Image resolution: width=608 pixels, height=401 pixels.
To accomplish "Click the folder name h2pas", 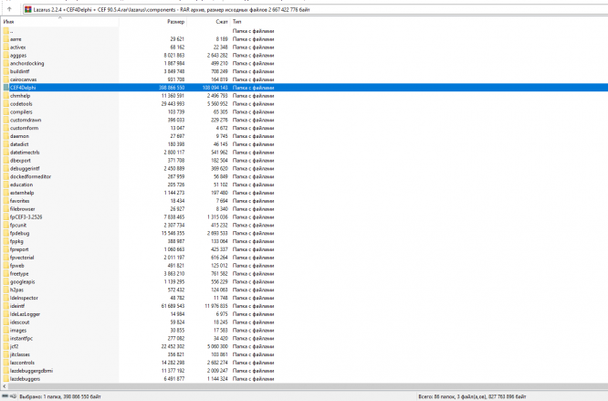I will tap(16, 290).
